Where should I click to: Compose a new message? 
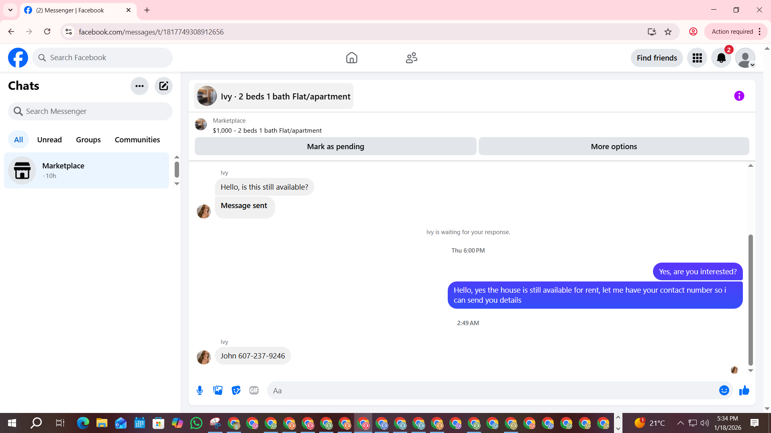[163, 86]
